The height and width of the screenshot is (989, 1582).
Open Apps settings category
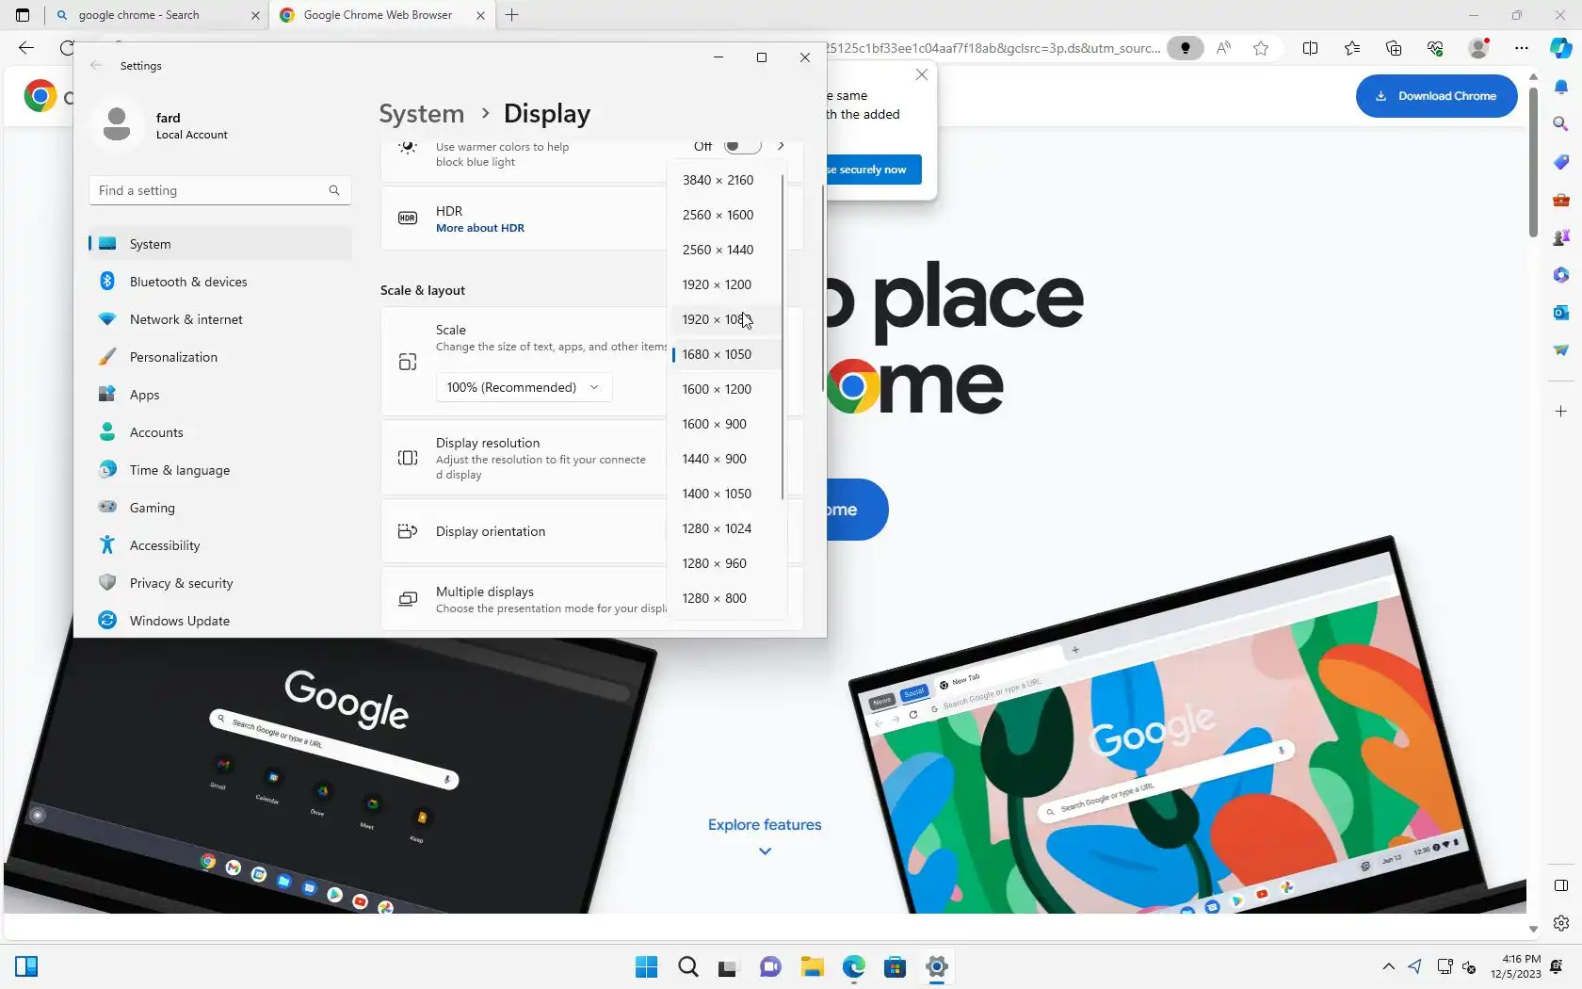pos(220,395)
